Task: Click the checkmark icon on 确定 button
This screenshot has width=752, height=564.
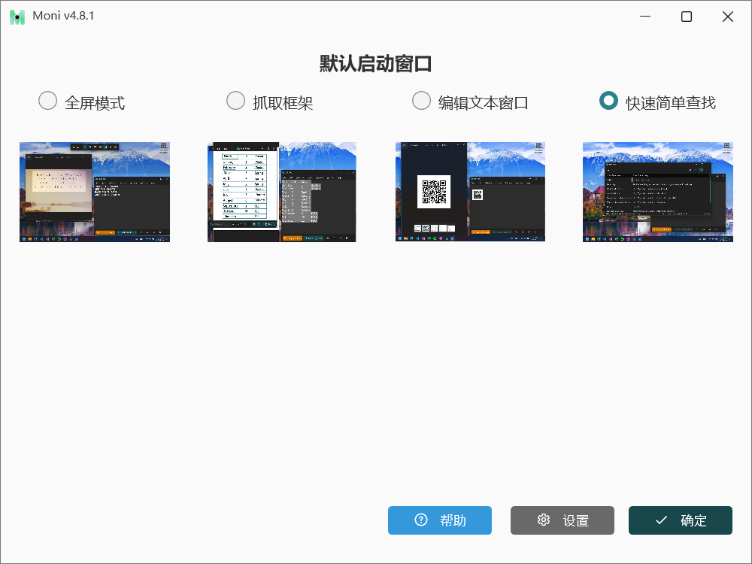Action: click(x=662, y=520)
